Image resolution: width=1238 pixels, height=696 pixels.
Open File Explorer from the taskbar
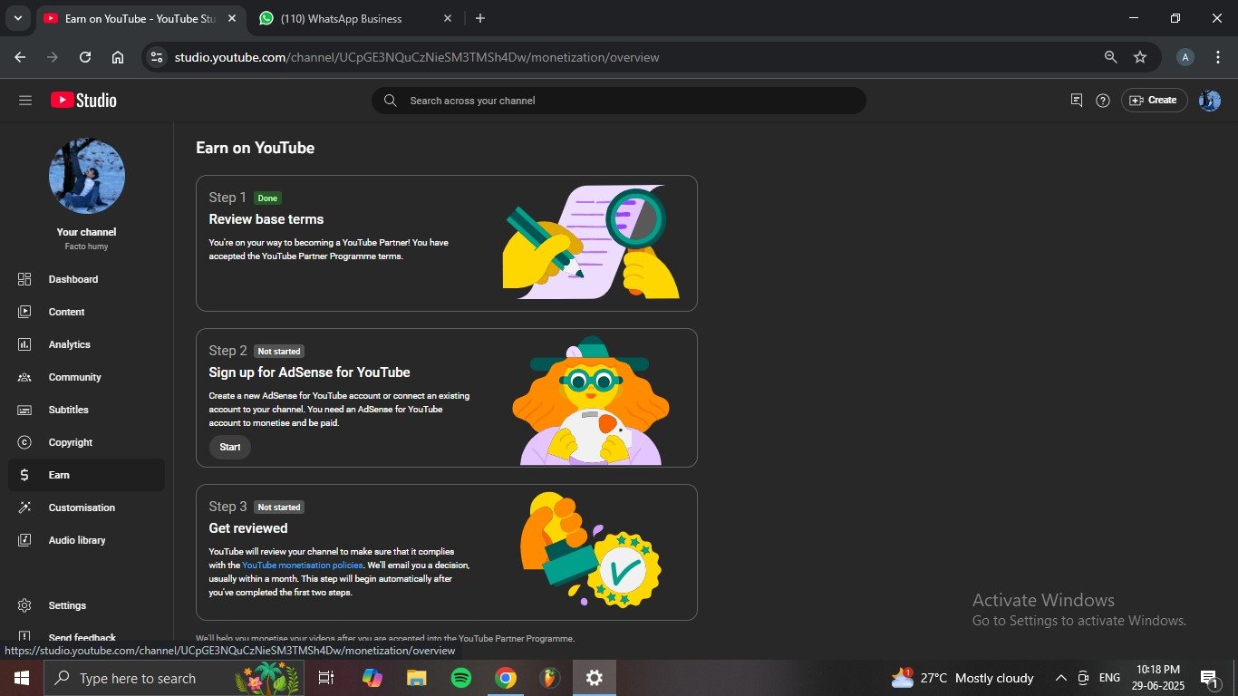point(416,678)
